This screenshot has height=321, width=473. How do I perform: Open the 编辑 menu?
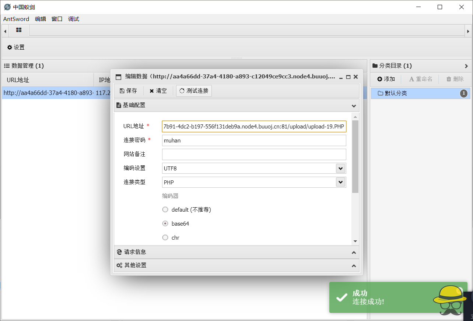click(x=40, y=19)
